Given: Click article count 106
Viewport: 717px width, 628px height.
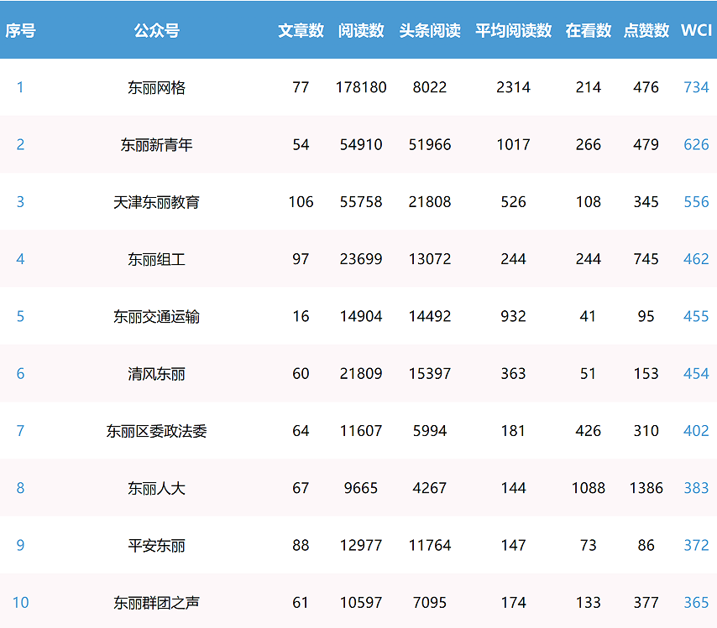Looking at the screenshot, I should point(301,202).
